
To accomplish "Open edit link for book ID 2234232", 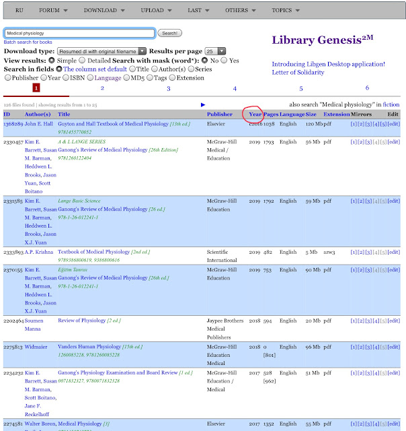I will pos(394,373).
